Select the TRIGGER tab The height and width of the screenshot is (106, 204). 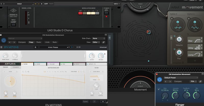5,67
